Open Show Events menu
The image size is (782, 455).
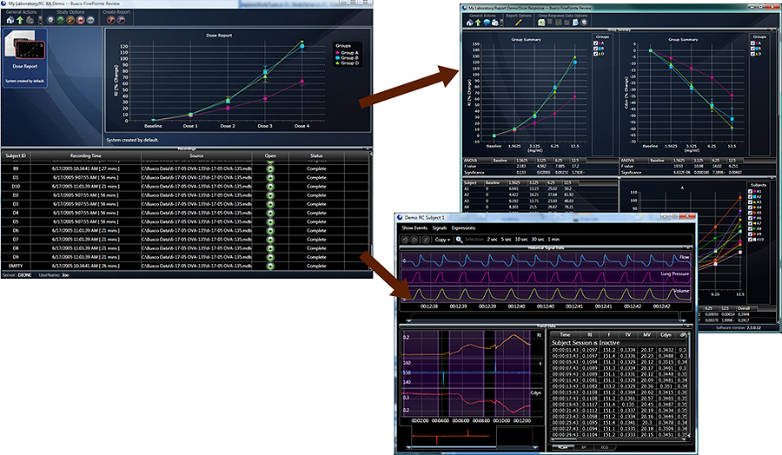pyautogui.click(x=414, y=227)
